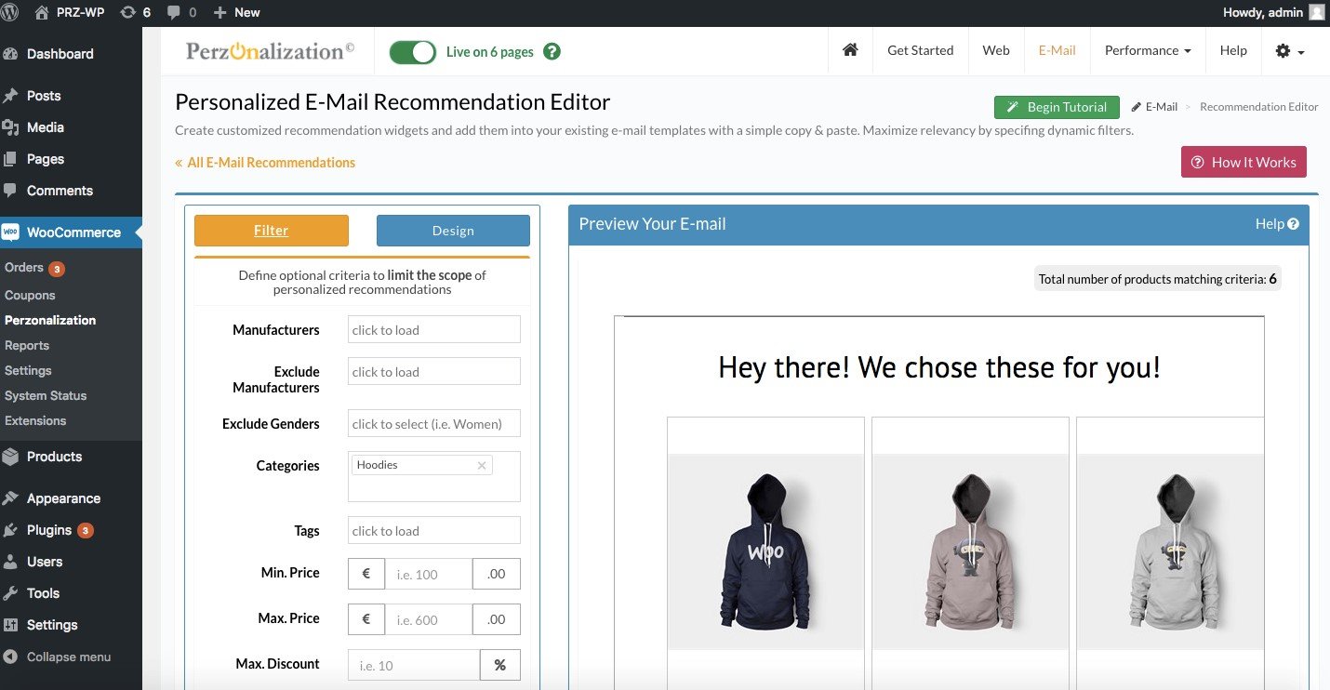Expand the Performance dropdown menu
Screen dimensions: 1330x690
1148,51
